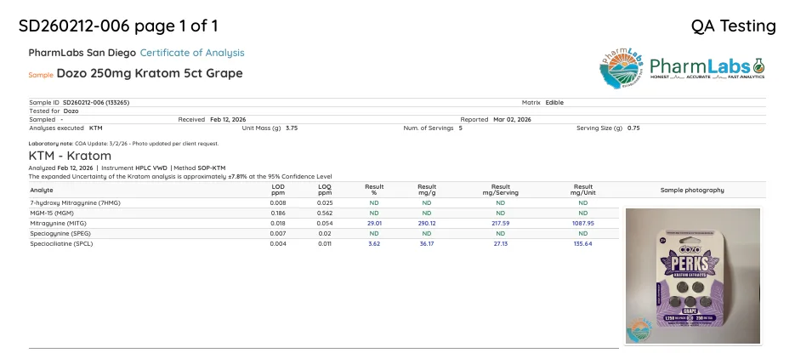Click the 'Result mg/g' column header
The width and height of the screenshot is (795, 353).
point(427,190)
